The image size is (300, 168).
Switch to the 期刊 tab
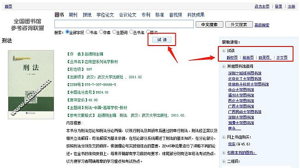point(73,15)
